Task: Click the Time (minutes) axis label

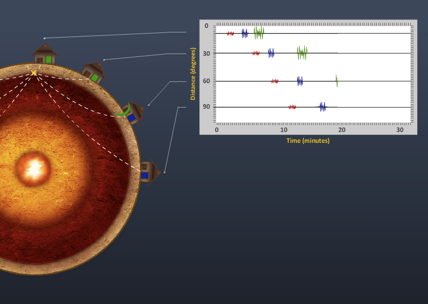Action: pos(308,141)
